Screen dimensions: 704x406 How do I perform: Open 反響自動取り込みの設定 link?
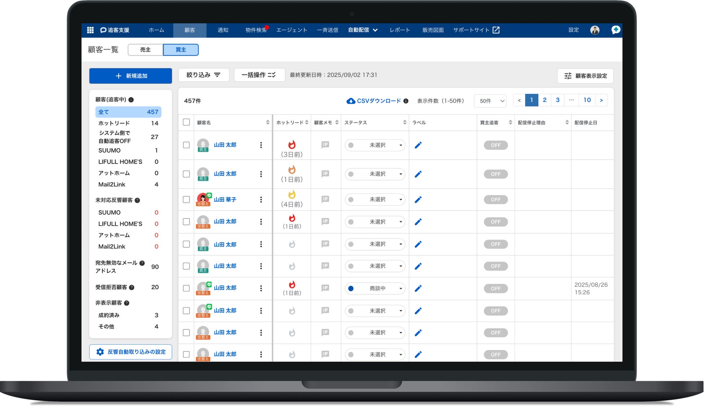(x=131, y=352)
